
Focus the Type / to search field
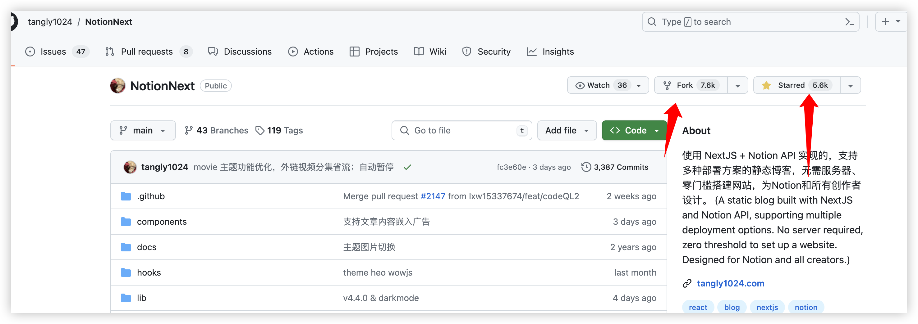pos(750,22)
